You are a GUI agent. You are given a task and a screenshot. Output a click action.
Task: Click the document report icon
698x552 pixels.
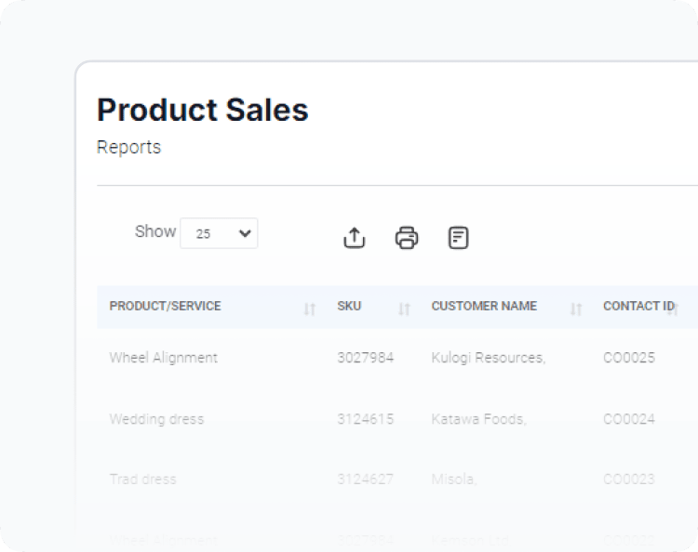pos(458,238)
